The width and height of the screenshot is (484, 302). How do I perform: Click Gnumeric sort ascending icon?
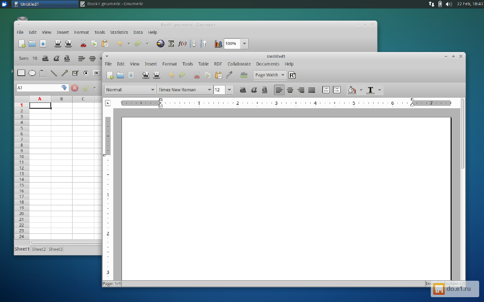[x=193, y=43]
